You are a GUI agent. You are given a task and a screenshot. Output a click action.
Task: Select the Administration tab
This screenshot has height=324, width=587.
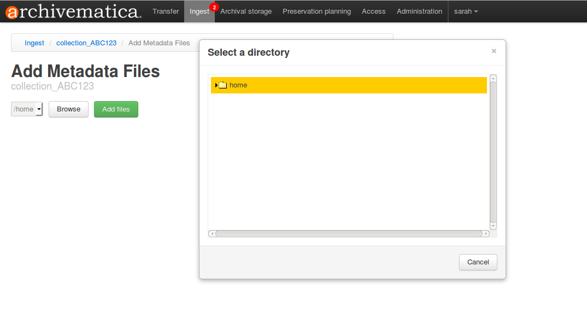pyautogui.click(x=419, y=11)
